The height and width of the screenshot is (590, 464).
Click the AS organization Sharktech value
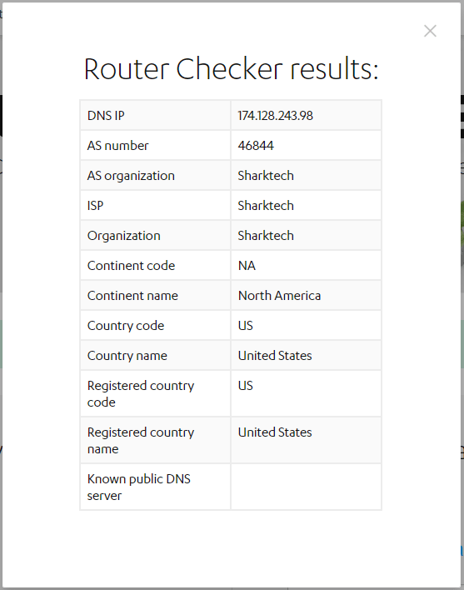[x=266, y=176]
